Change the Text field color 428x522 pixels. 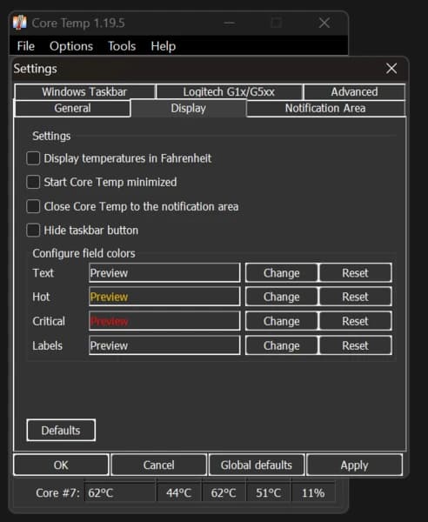click(282, 272)
